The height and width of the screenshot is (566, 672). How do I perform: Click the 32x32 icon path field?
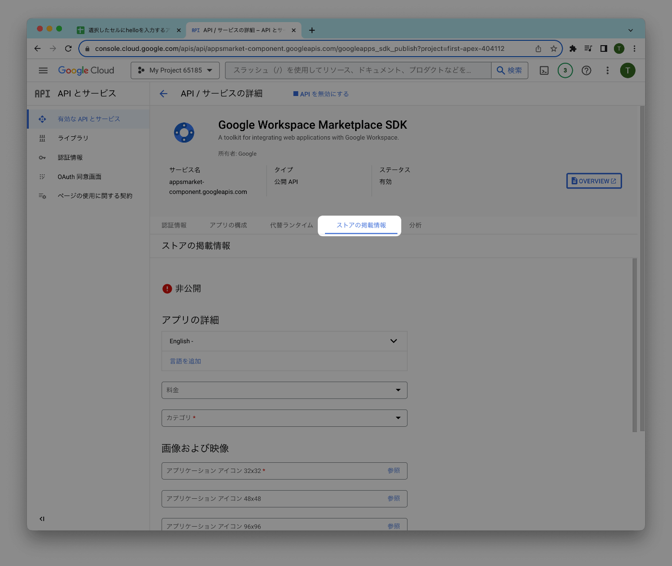[284, 471]
